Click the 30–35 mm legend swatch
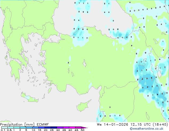Image resolution: width=169 pixels, height=131 pixels. (x=60, y=128)
